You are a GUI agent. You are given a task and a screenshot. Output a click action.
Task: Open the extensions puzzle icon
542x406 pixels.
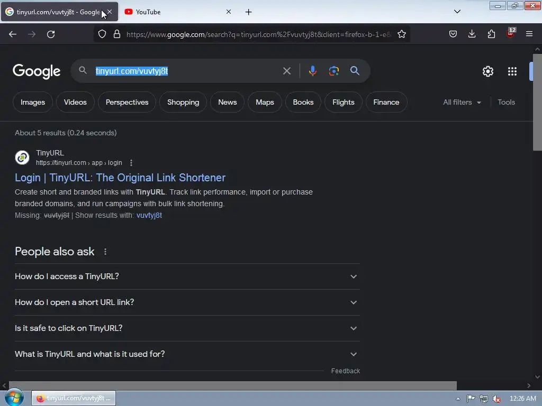point(491,34)
